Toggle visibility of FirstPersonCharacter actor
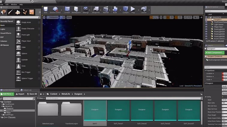 [x=206, y=22]
